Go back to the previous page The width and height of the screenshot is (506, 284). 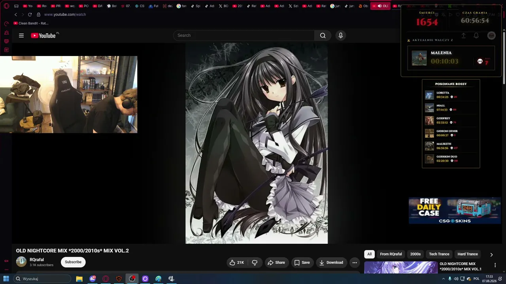click(x=16, y=15)
